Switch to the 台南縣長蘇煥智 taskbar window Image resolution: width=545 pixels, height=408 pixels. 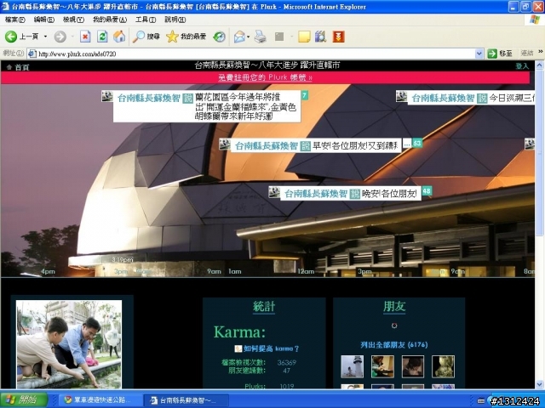[186, 400]
